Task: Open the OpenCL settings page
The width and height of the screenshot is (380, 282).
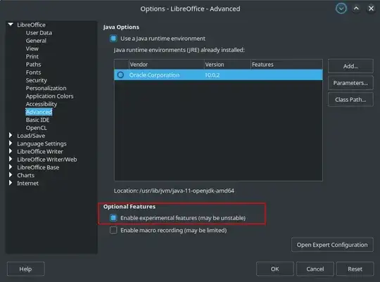Action: click(37, 128)
